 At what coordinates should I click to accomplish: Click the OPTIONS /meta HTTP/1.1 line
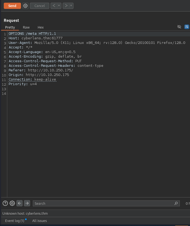[32, 34]
